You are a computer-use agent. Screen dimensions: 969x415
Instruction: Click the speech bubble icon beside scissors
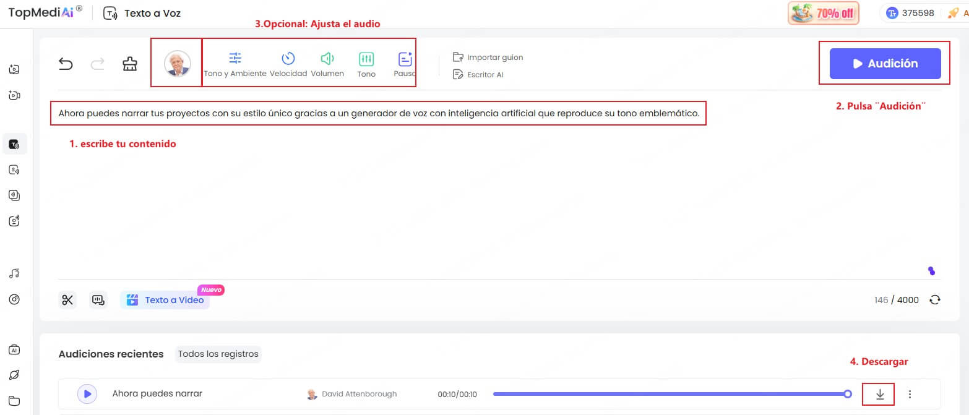point(98,300)
